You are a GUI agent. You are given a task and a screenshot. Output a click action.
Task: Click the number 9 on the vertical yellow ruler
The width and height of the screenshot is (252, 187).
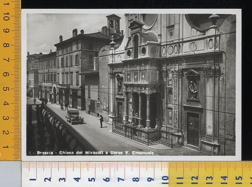click(x=6, y=31)
